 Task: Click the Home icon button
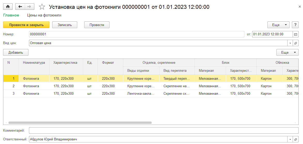[8, 7]
